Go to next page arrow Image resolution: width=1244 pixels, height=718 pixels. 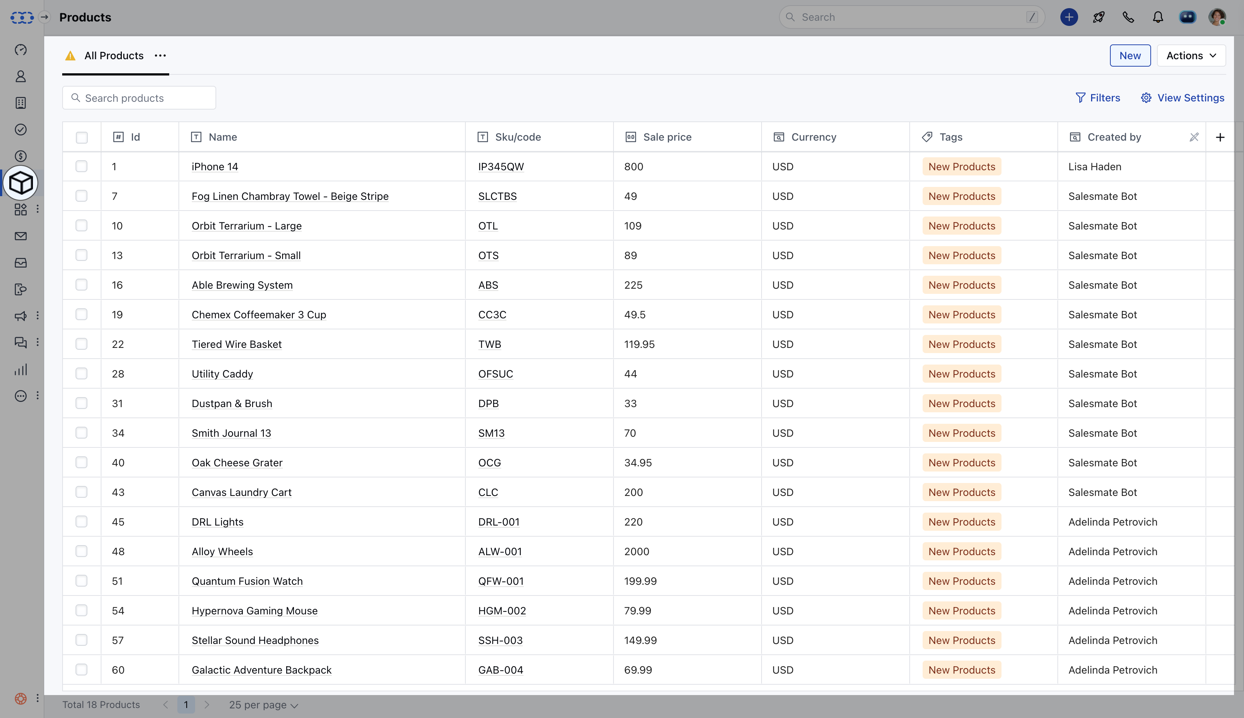pyautogui.click(x=207, y=705)
